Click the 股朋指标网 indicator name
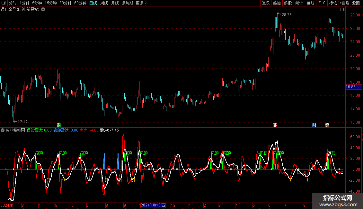The height and width of the screenshot is (209, 363). [x=15, y=130]
